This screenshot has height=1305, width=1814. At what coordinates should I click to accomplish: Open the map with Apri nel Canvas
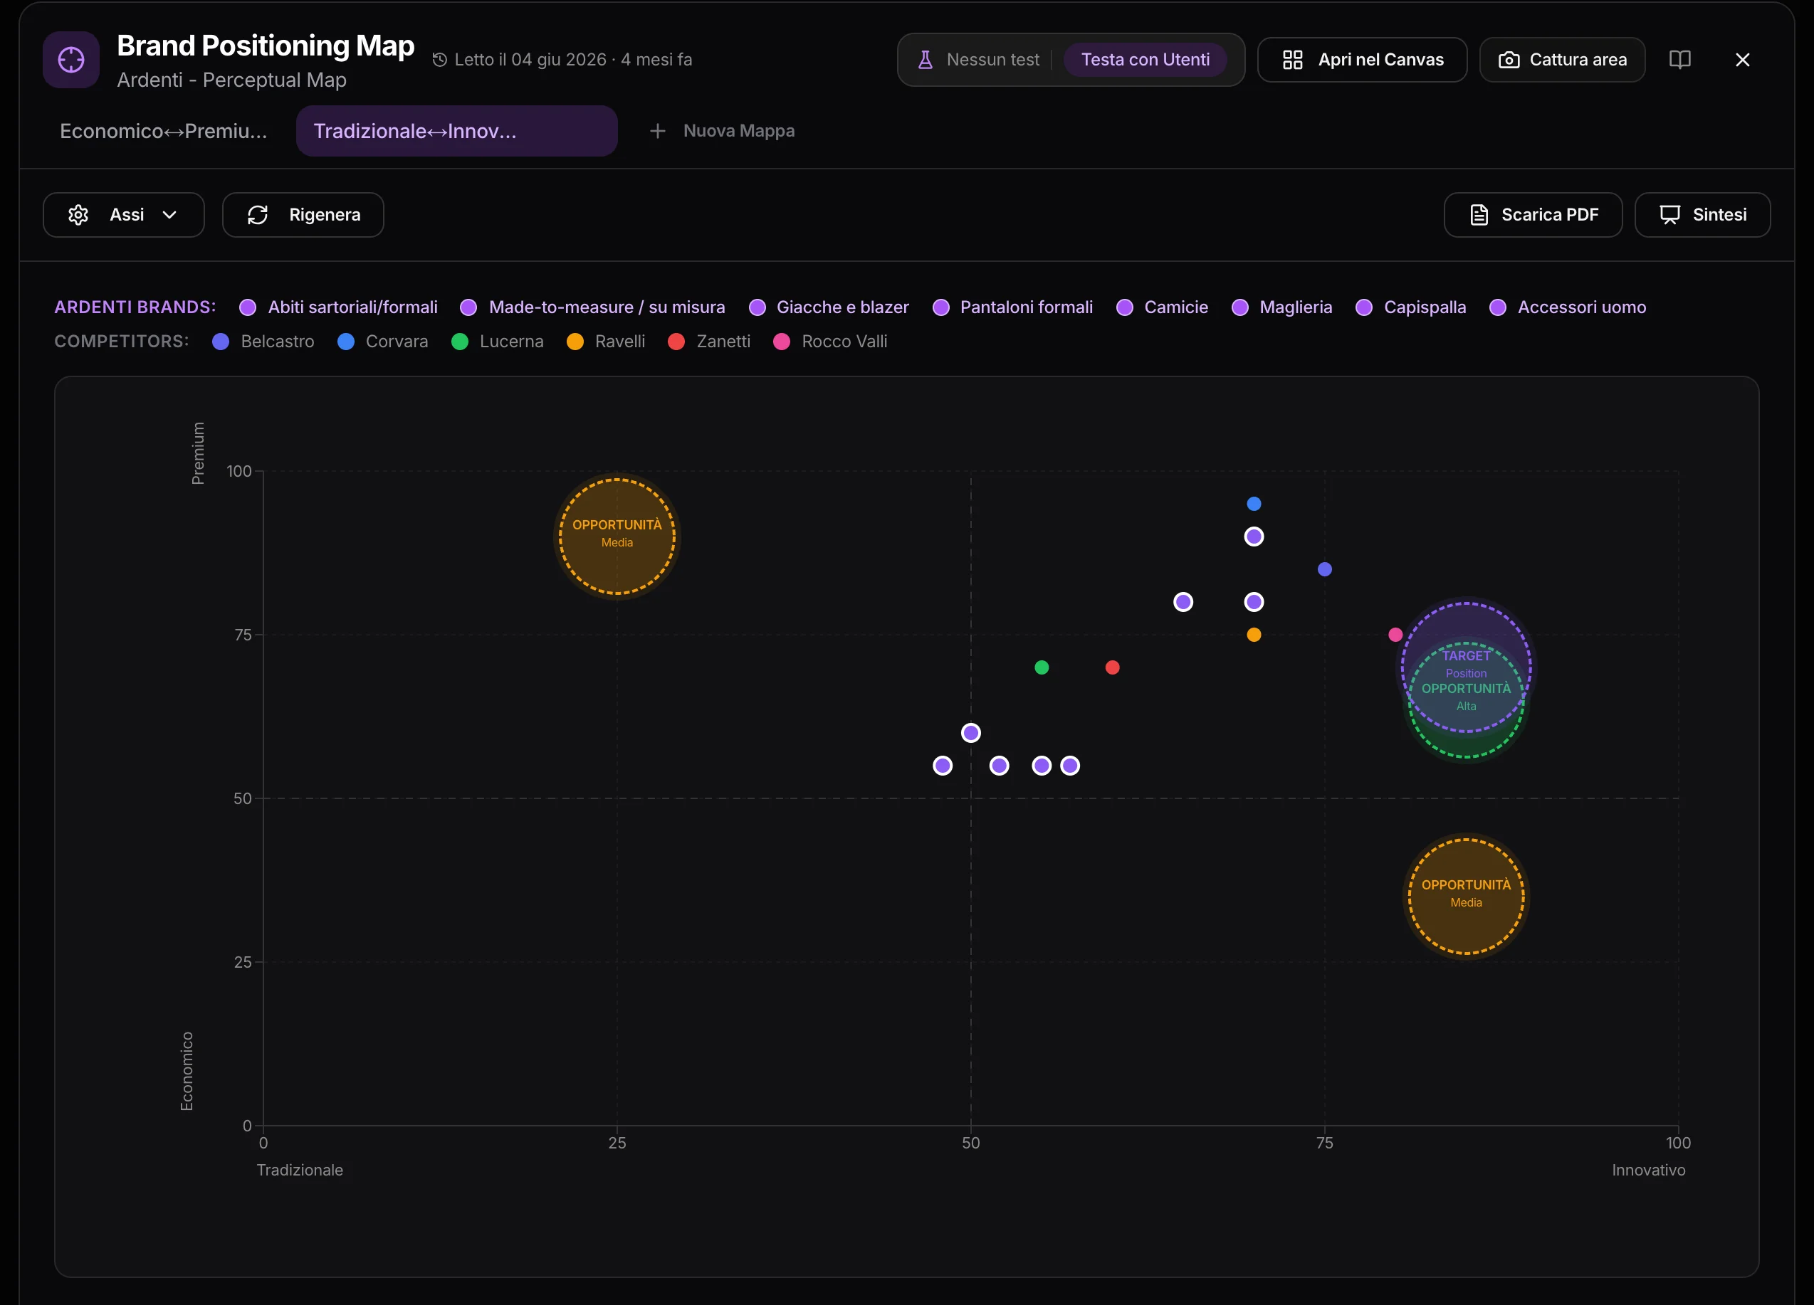pos(1362,60)
